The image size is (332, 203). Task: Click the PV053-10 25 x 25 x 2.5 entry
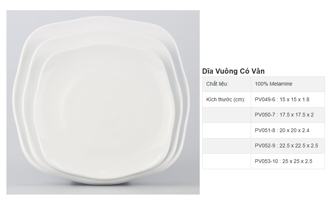pyautogui.click(x=283, y=161)
